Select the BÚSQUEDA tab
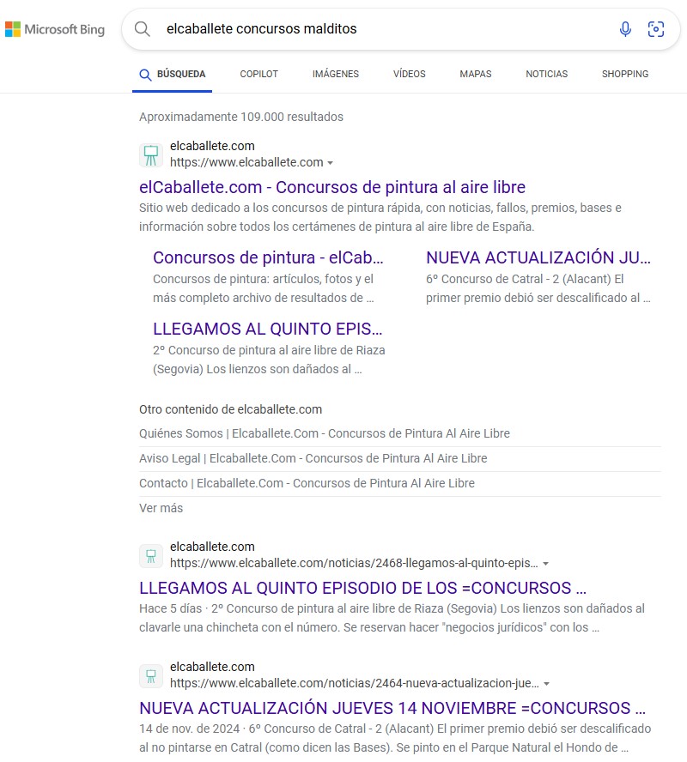 (x=172, y=74)
